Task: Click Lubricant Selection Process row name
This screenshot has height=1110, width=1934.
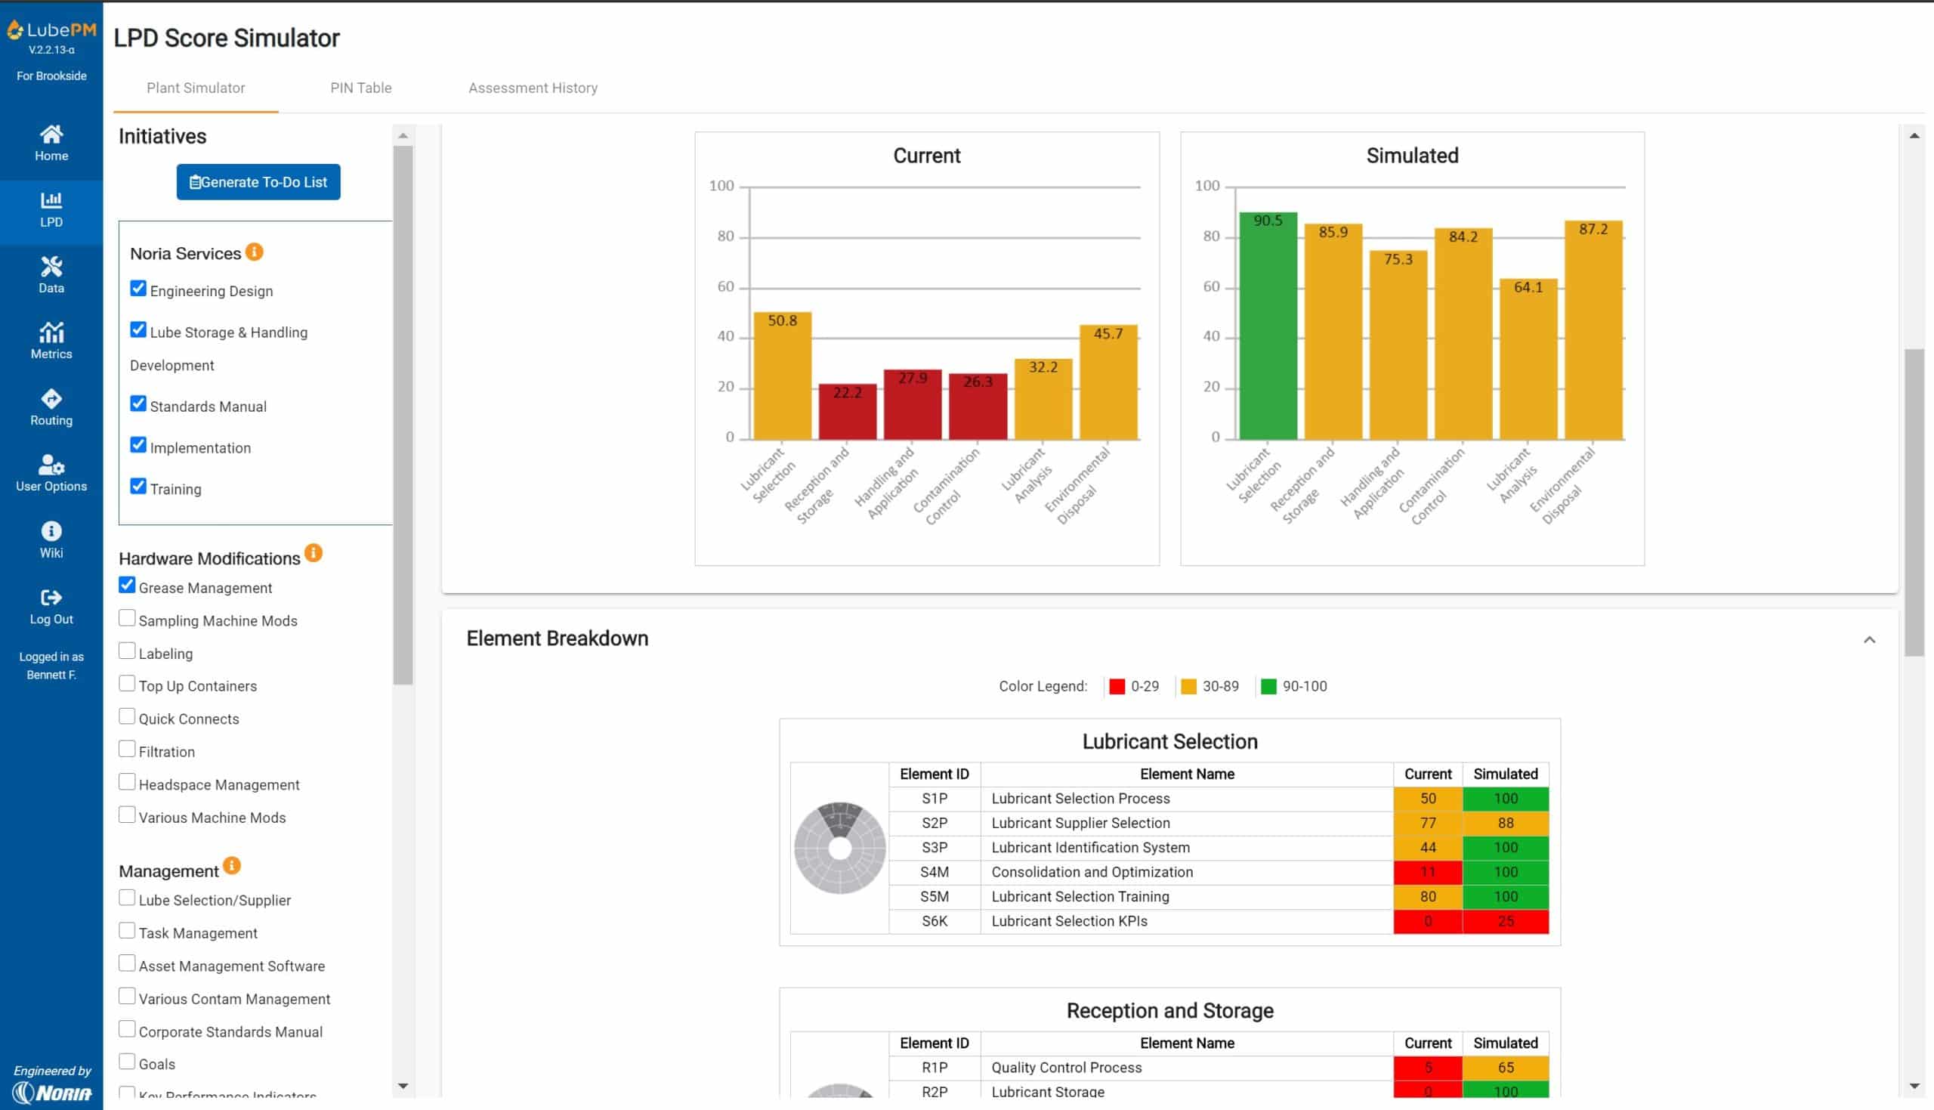Action: 1080,799
